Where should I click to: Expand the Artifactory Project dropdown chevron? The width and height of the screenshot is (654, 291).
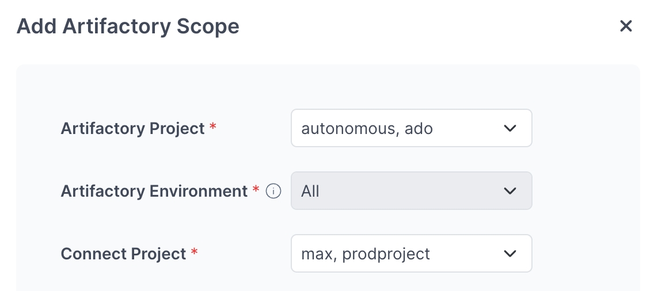[x=510, y=128]
